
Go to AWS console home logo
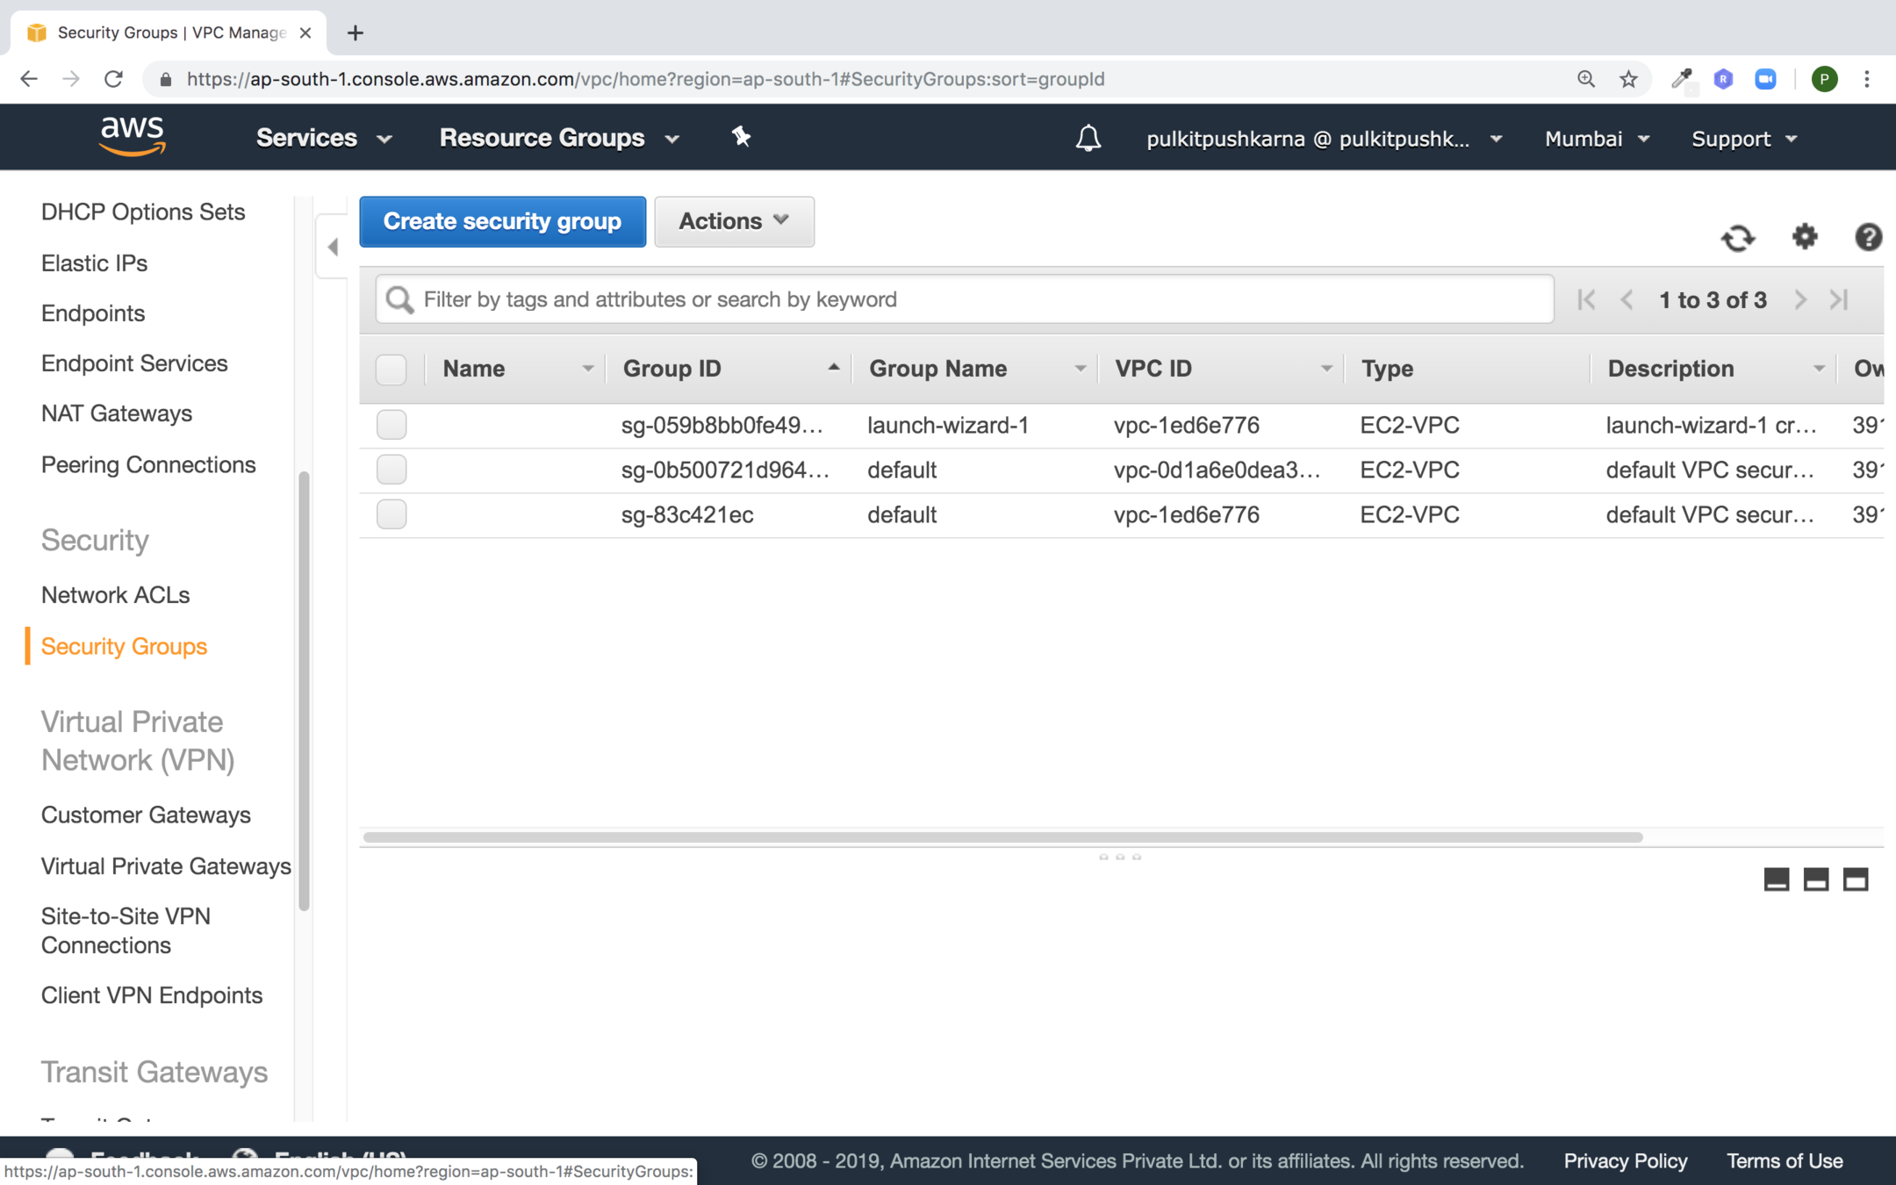click(x=133, y=137)
